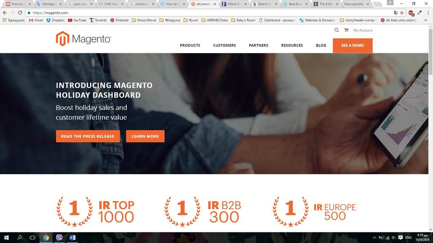This screenshot has height=243, width=433.
Task: Open the PARTNERS navigation menu
Action: [x=258, y=45]
